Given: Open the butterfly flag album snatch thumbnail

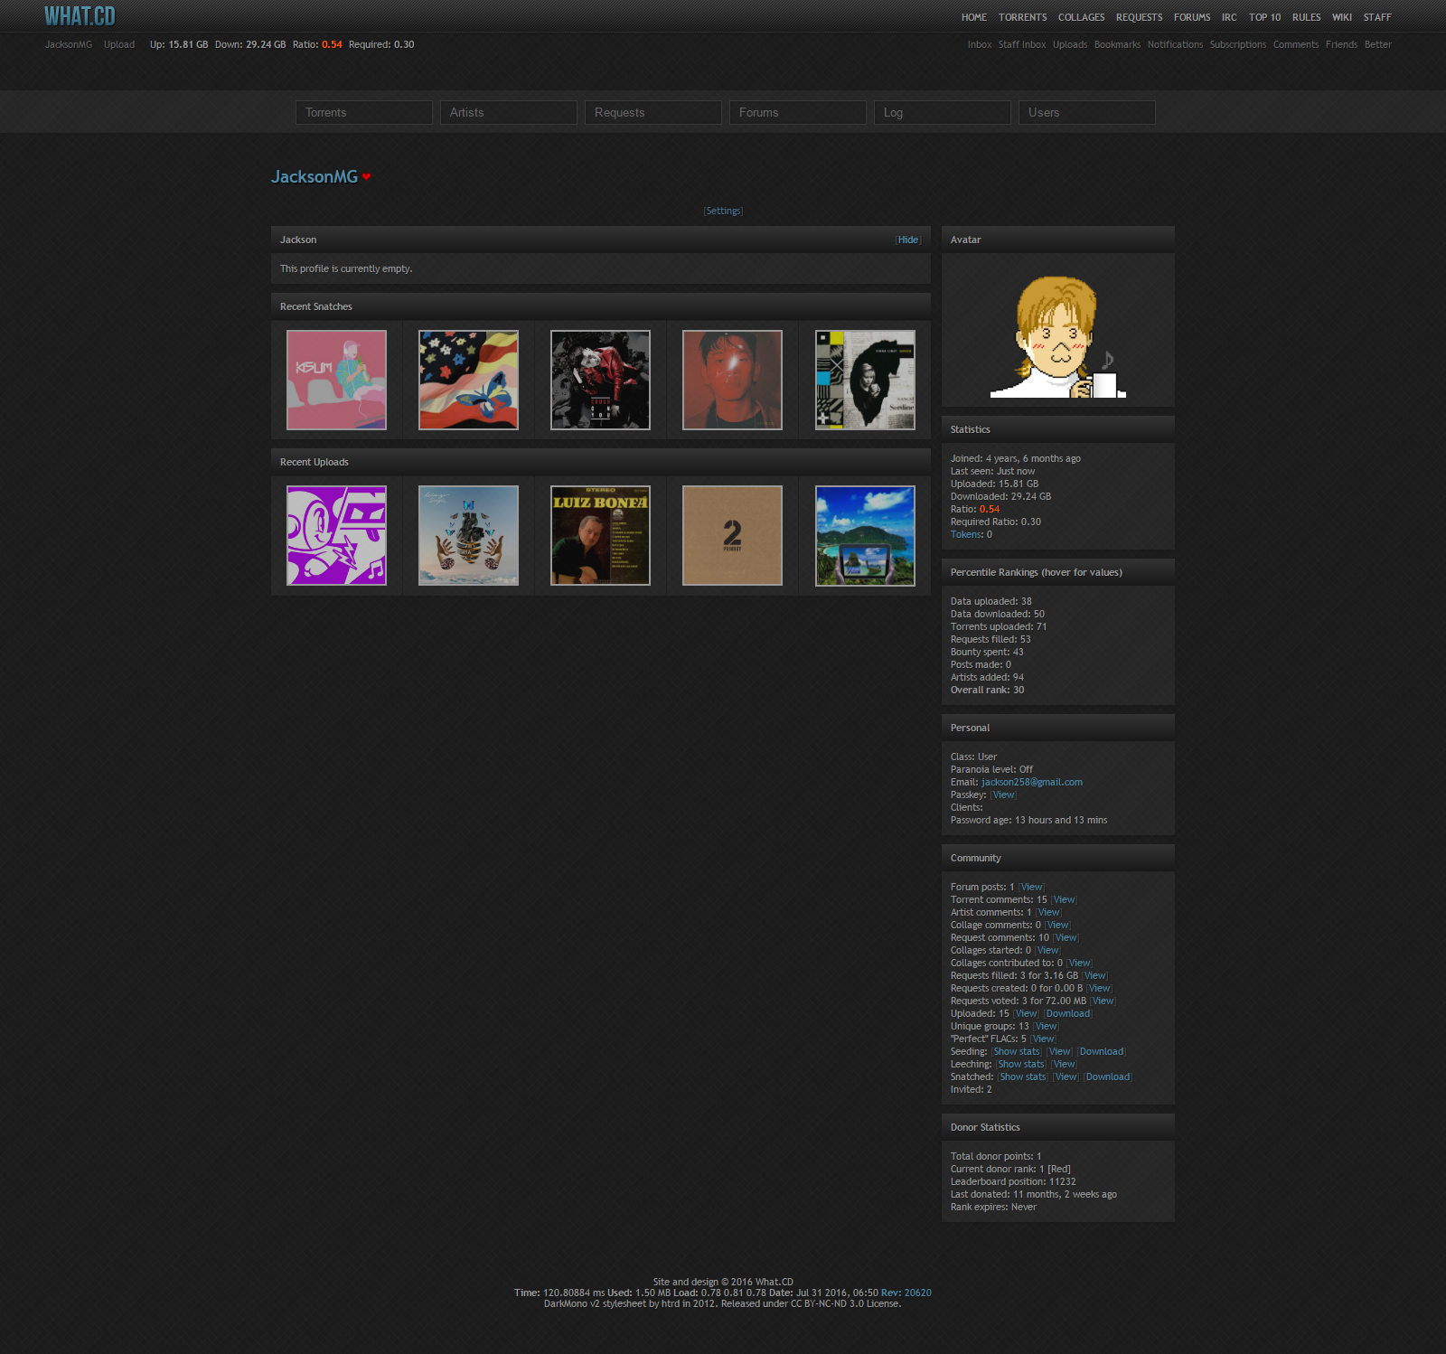Looking at the screenshot, I should (468, 380).
